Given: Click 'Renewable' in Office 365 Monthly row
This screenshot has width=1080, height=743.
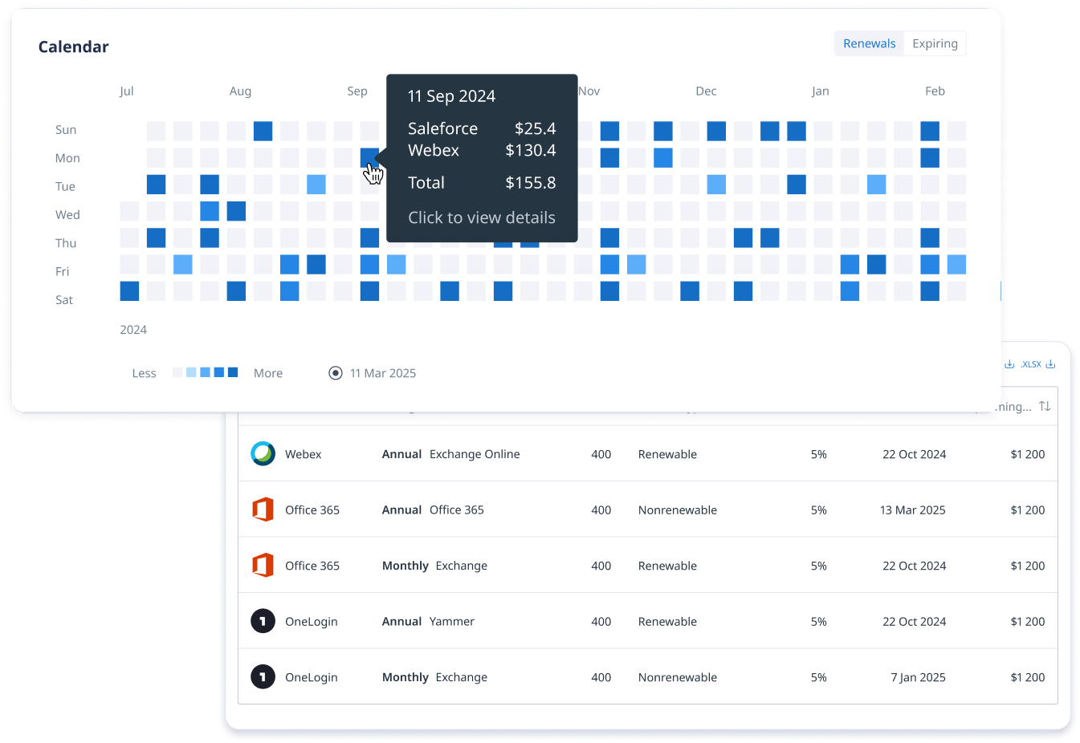Looking at the screenshot, I should tap(667, 566).
